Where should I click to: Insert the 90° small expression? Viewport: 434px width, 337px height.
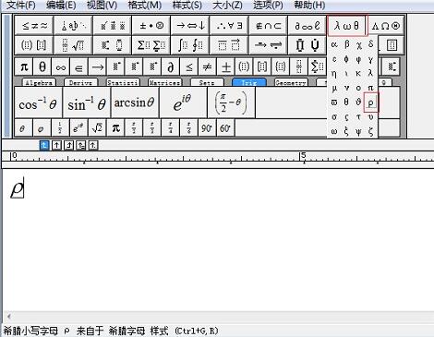207,127
